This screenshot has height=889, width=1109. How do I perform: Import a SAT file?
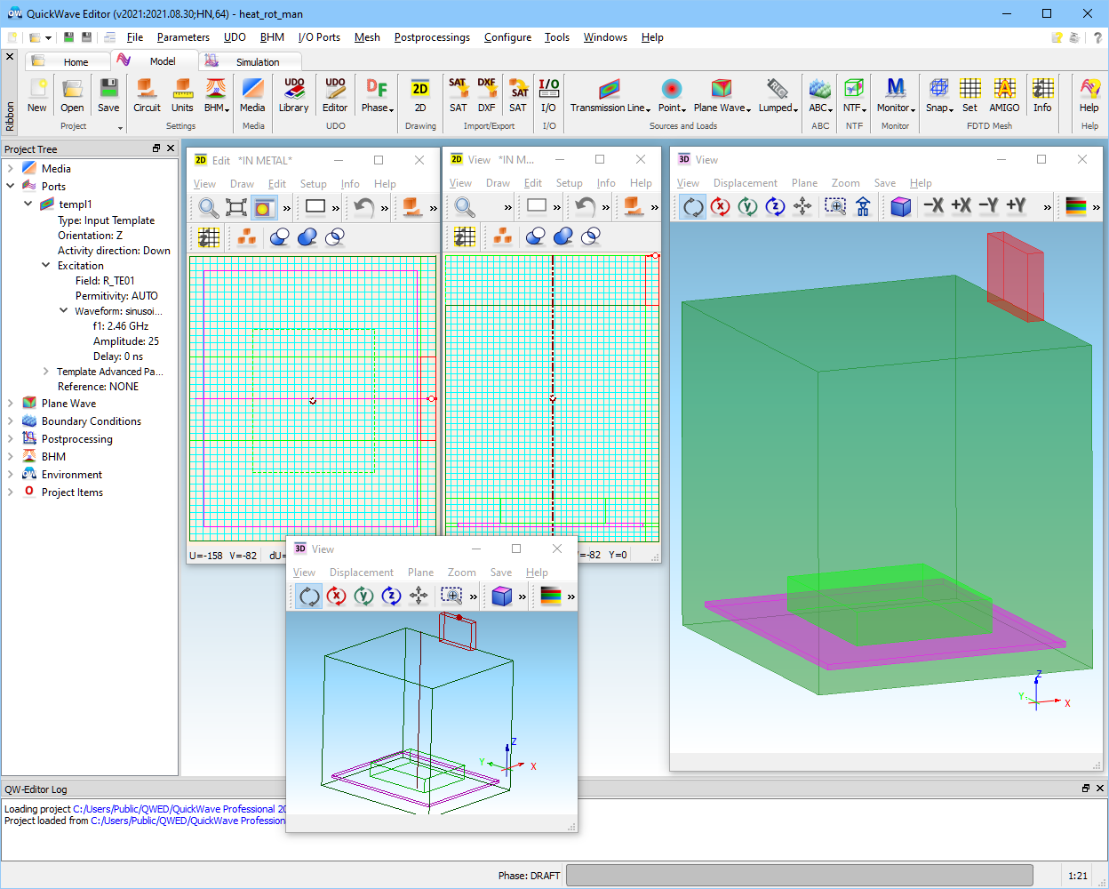point(458,95)
